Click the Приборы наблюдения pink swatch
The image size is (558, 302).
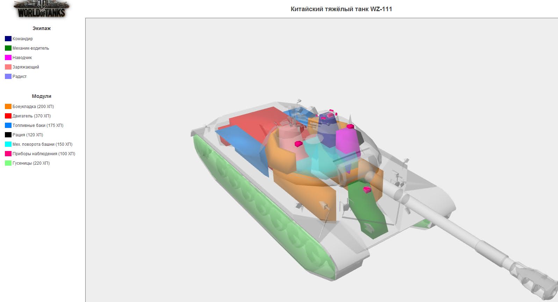pos(8,154)
